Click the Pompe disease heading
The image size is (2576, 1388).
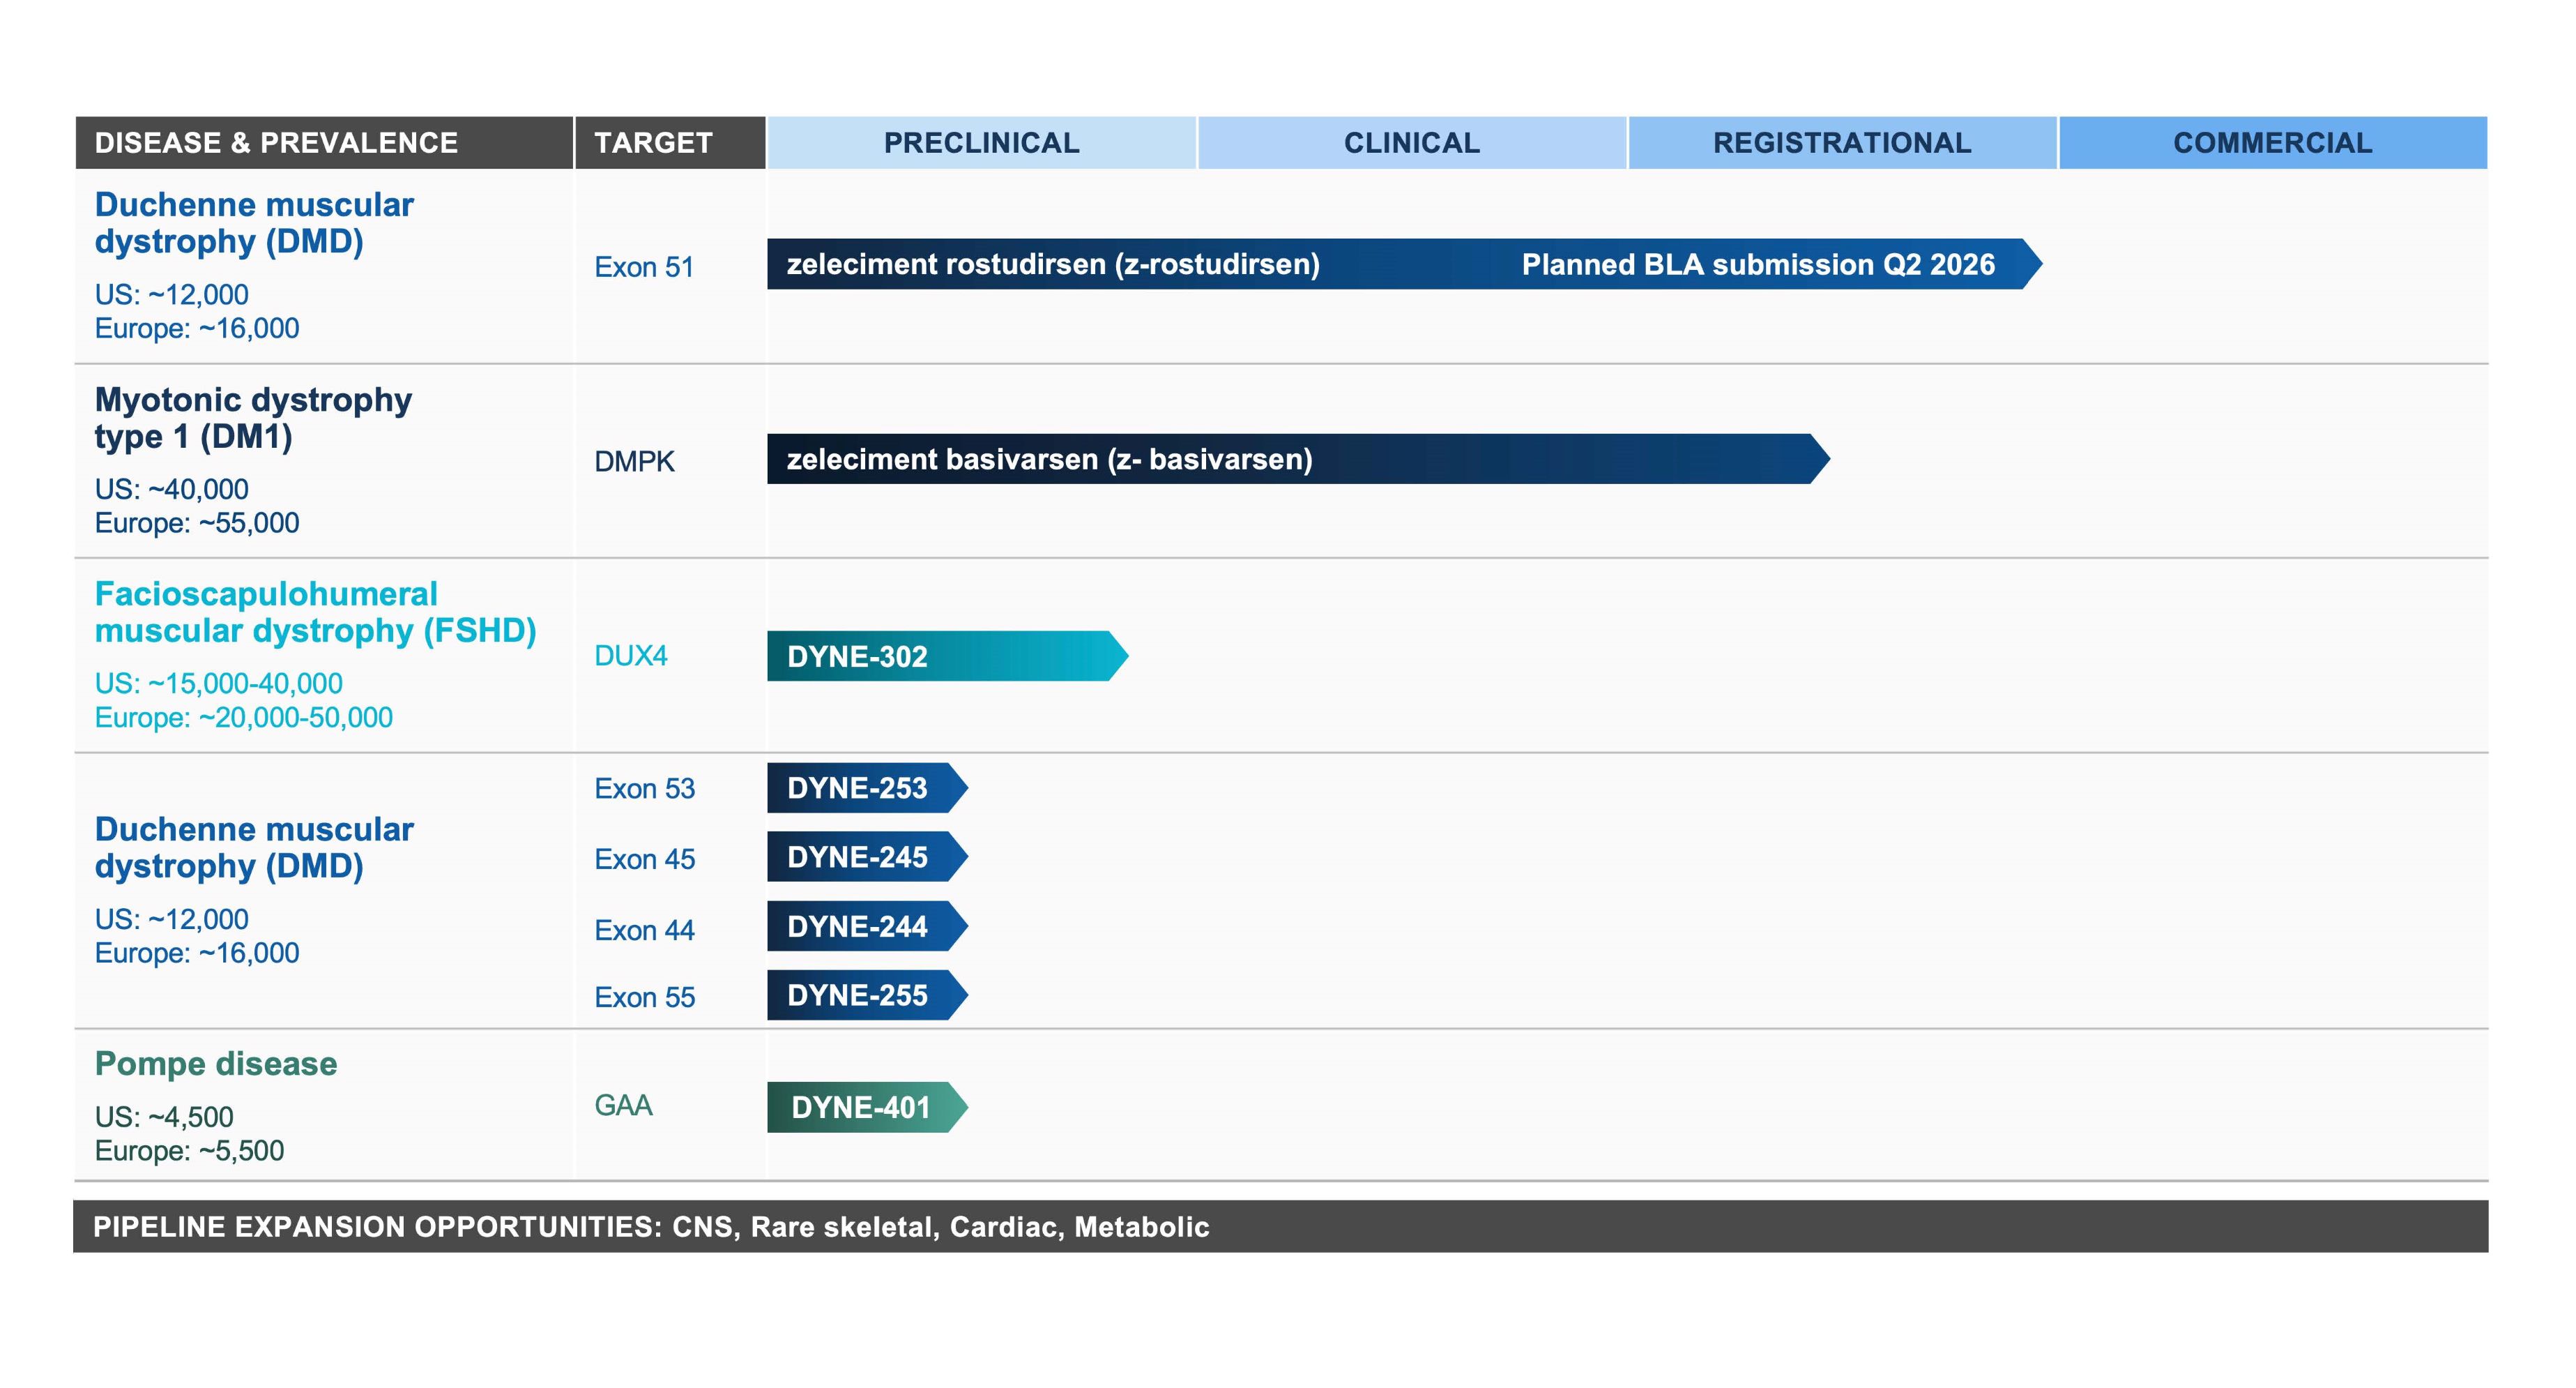[216, 1064]
